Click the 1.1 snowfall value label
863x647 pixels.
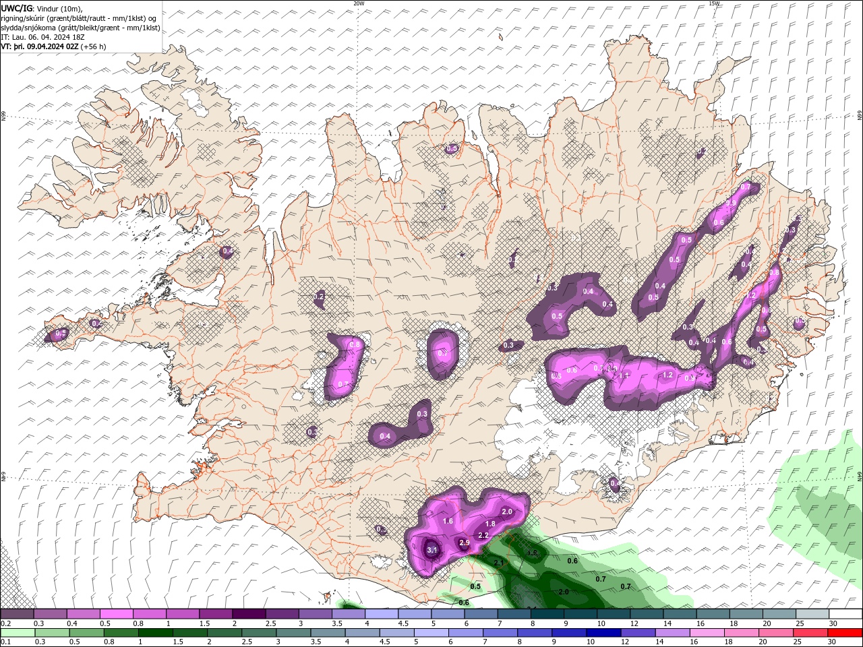point(624,375)
